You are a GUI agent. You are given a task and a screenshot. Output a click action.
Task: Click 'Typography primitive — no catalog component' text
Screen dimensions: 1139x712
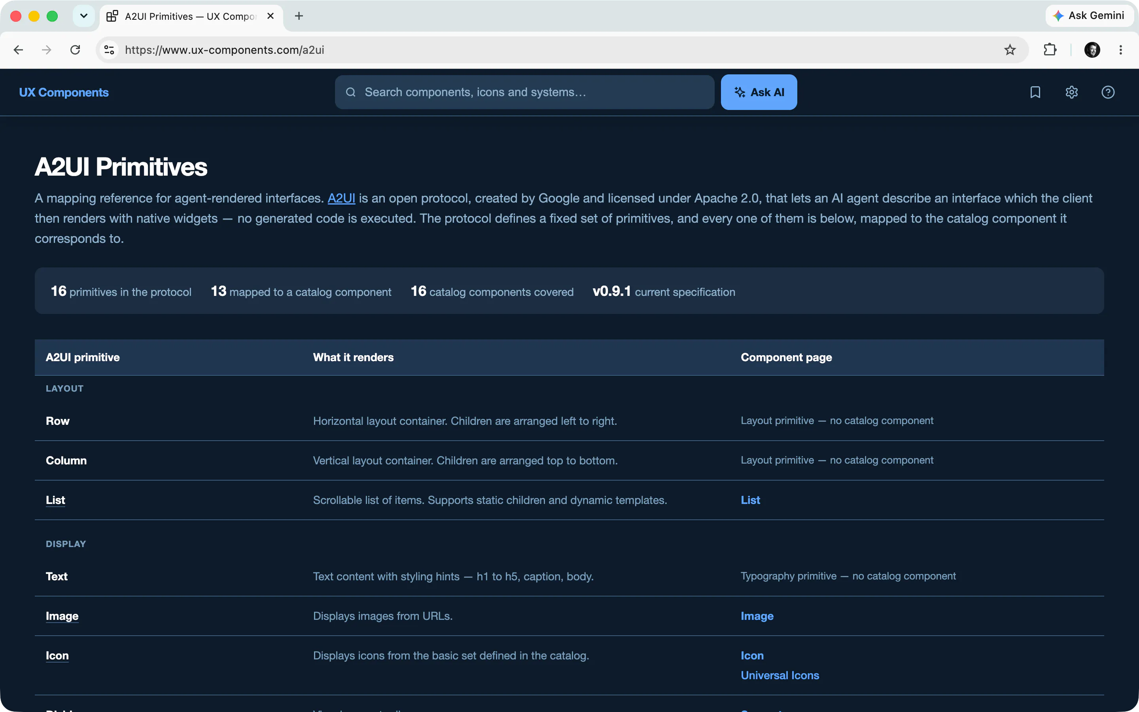pos(848,576)
